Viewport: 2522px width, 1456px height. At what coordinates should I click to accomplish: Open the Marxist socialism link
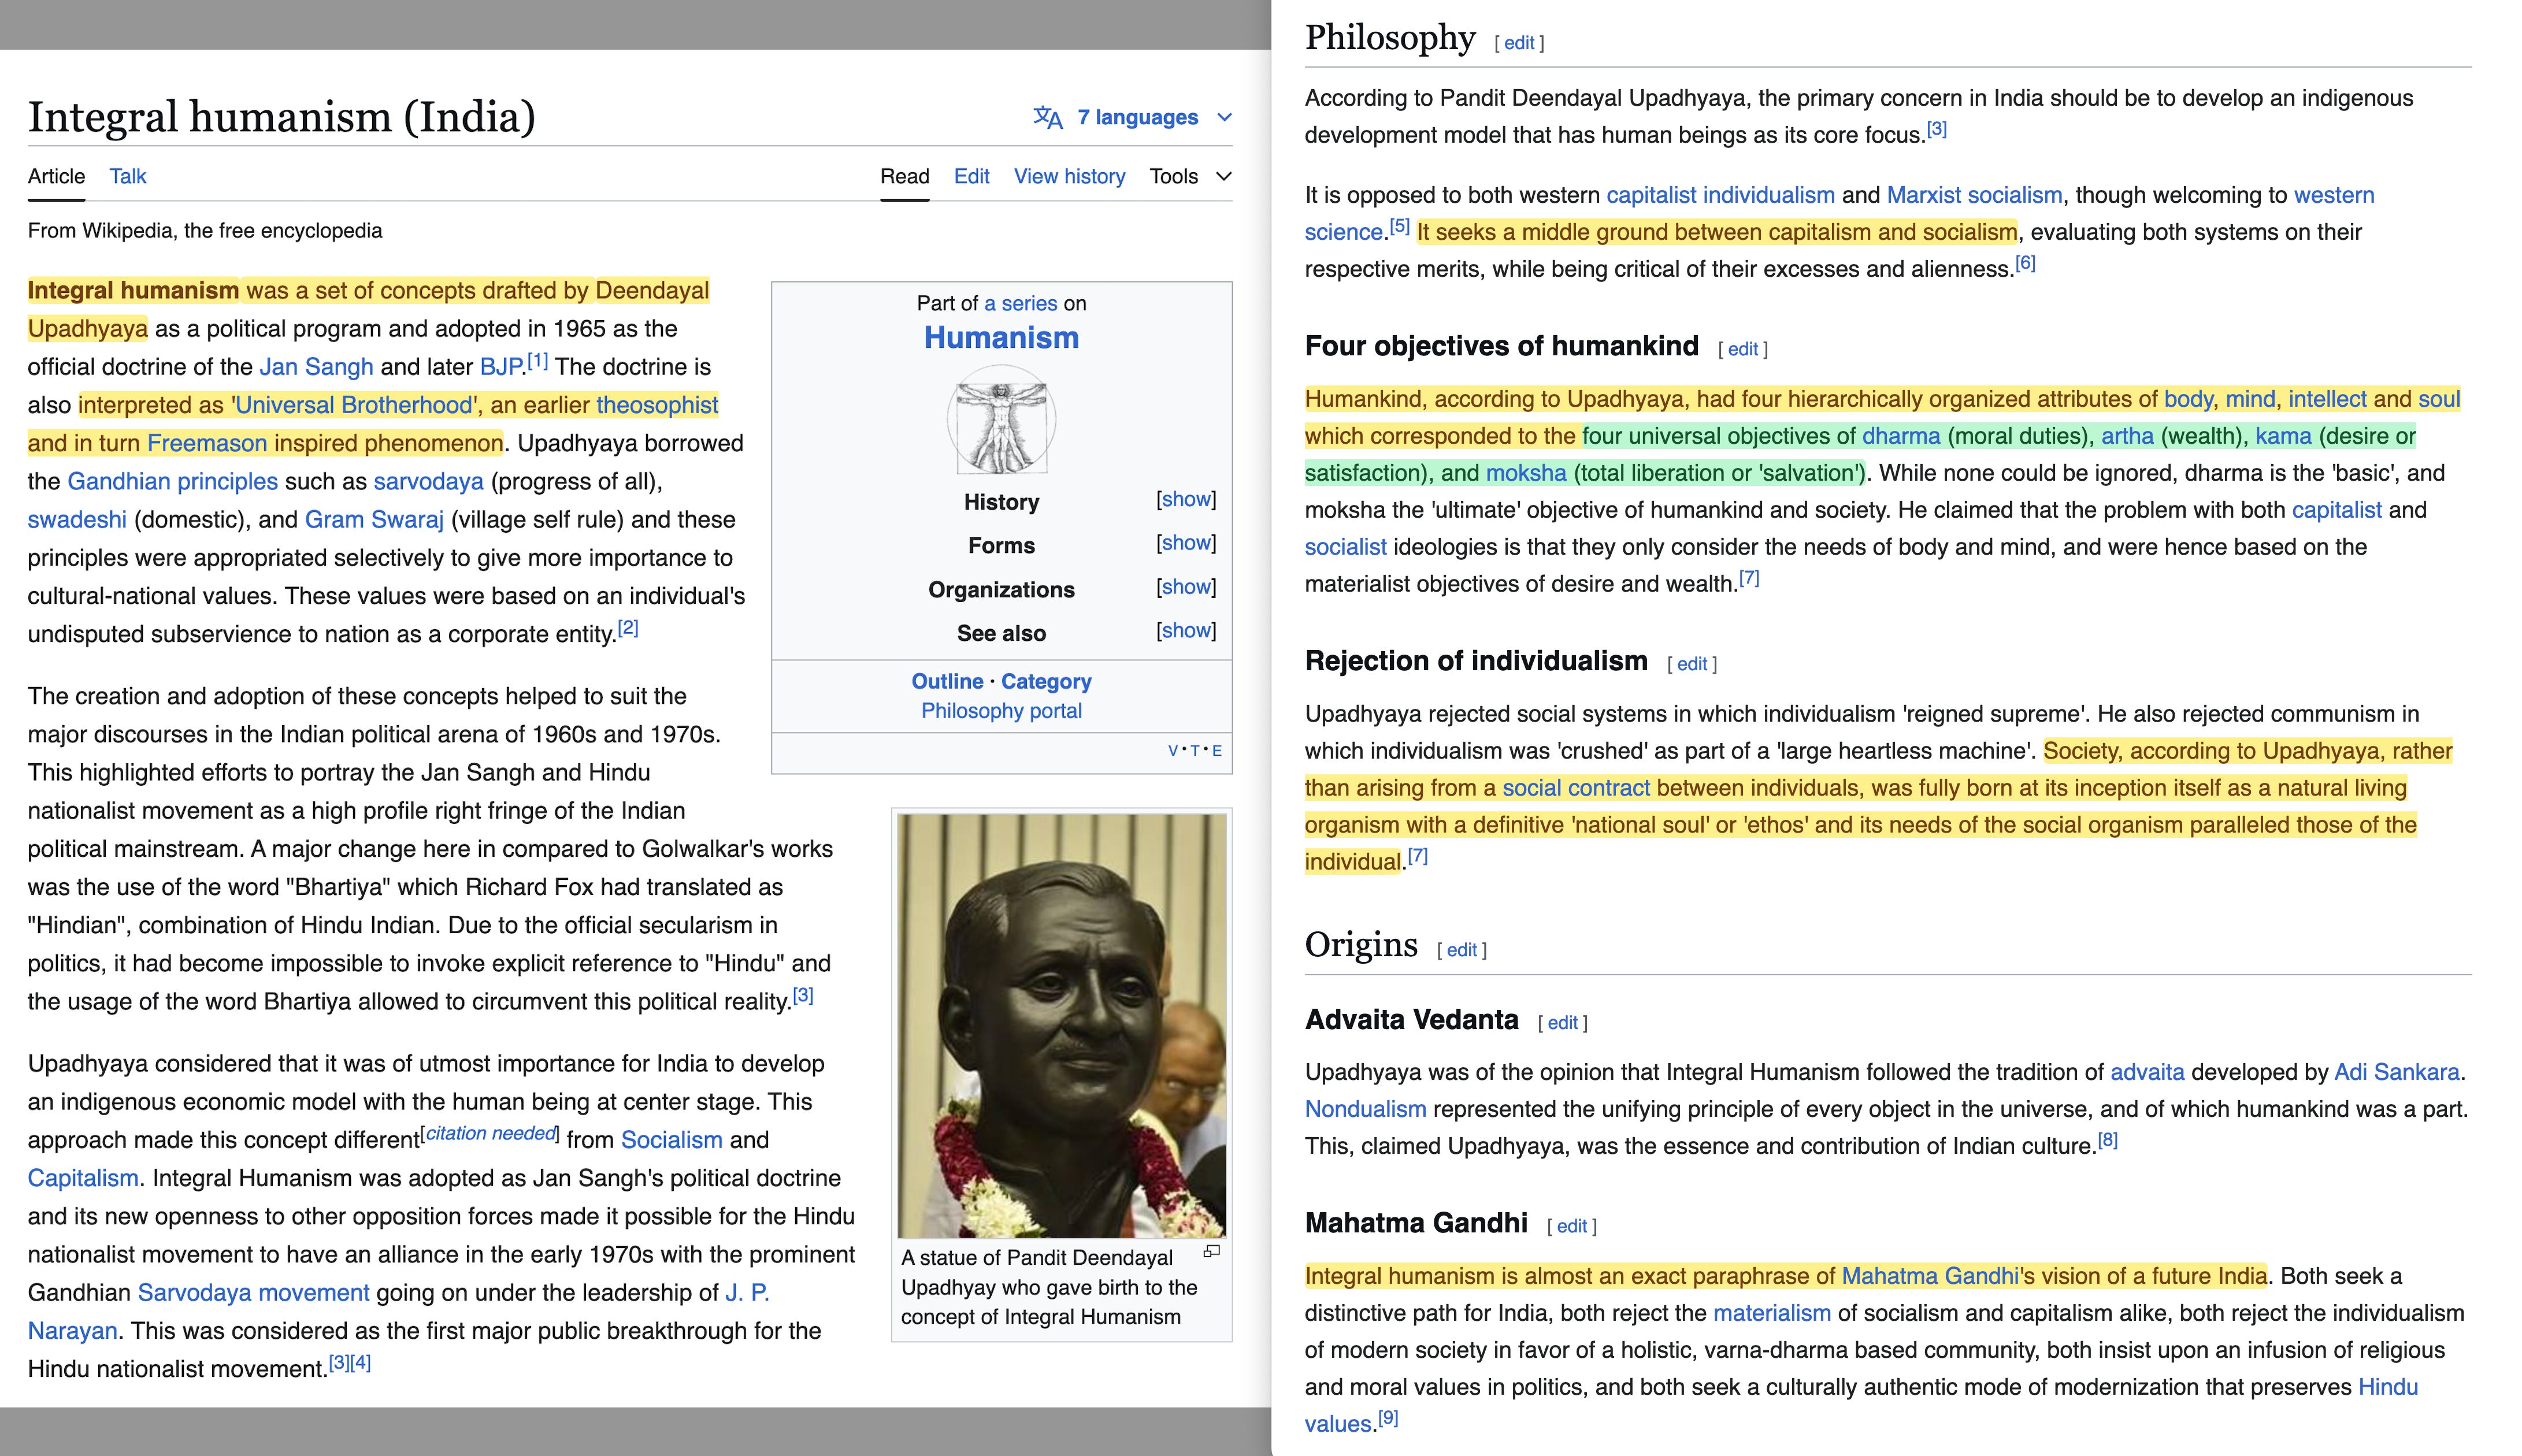point(1974,195)
